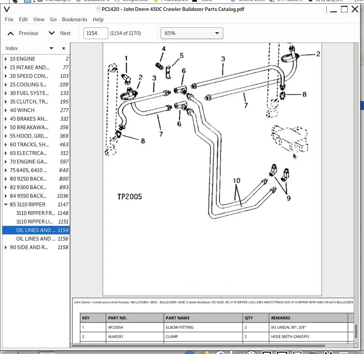This screenshot has height=354, width=364.
Task: Open the View menu
Action: [x=39, y=20]
